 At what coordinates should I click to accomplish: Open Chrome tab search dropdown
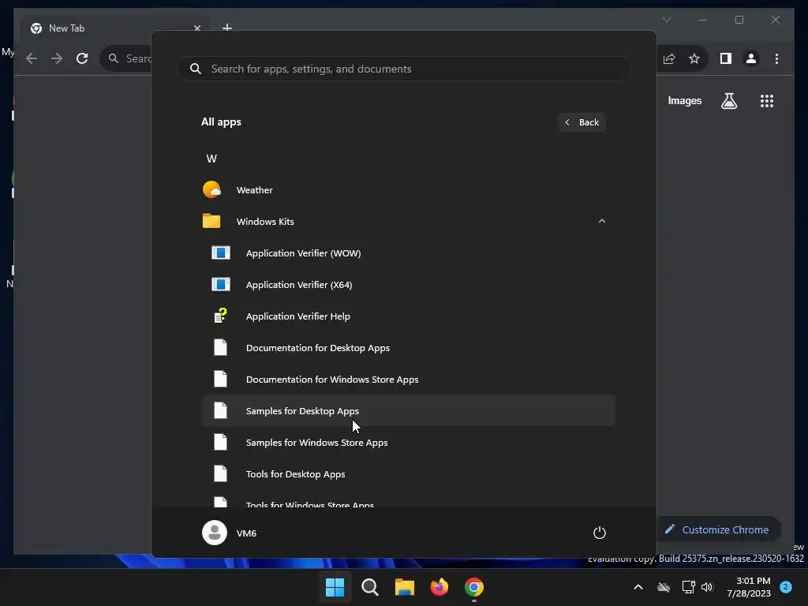tap(666, 20)
